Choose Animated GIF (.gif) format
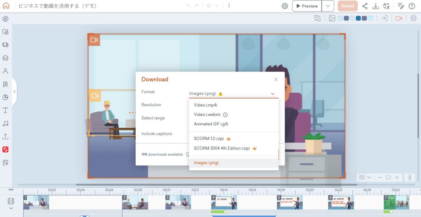The image size is (421, 217). click(211, 124)
